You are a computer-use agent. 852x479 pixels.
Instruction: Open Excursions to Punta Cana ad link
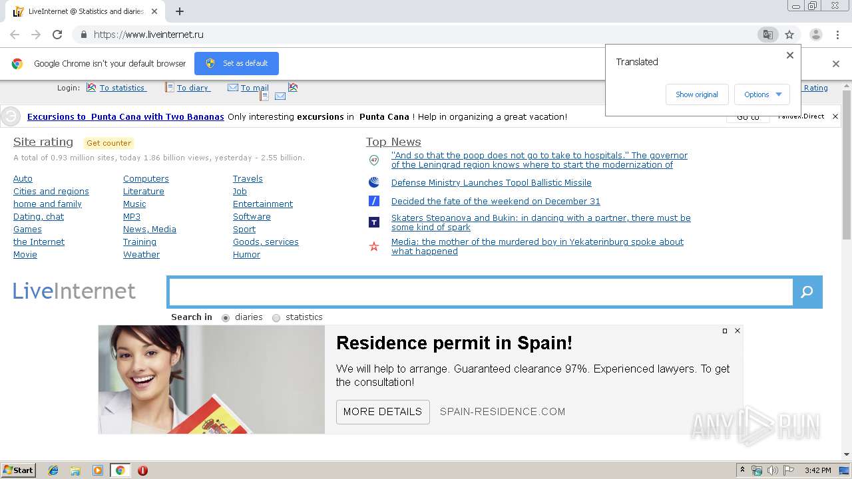coord(126,117)
